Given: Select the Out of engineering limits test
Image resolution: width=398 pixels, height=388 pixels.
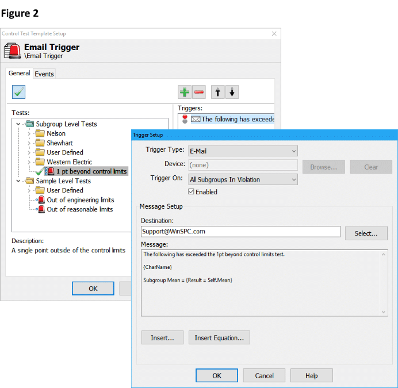Looking at the screenshot, I should coord(80,200).
